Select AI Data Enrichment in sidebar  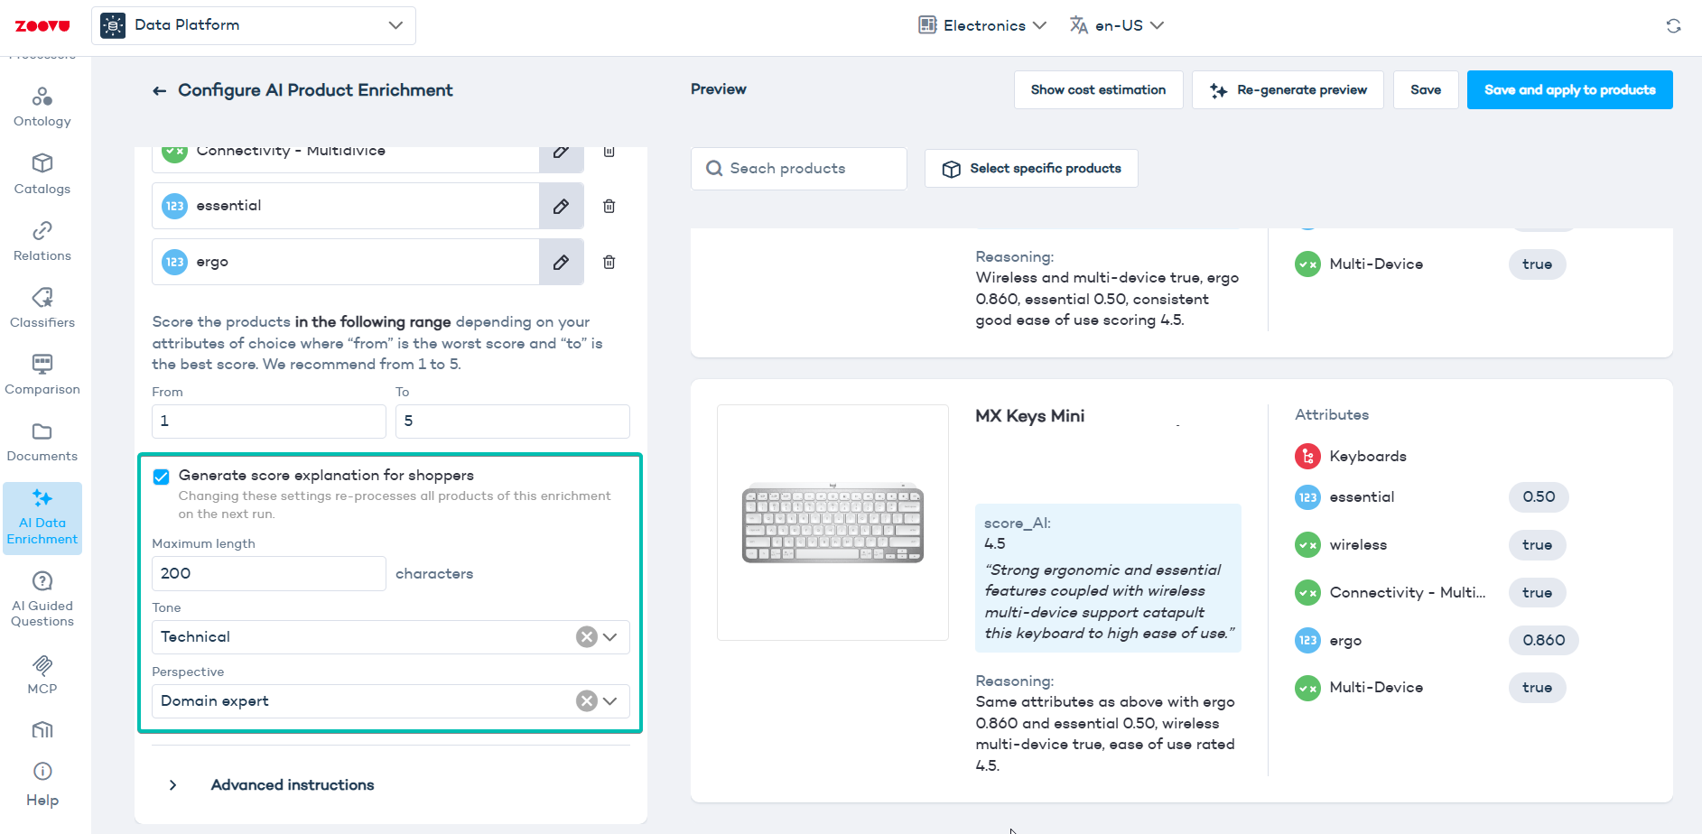(x=42, y=518)
